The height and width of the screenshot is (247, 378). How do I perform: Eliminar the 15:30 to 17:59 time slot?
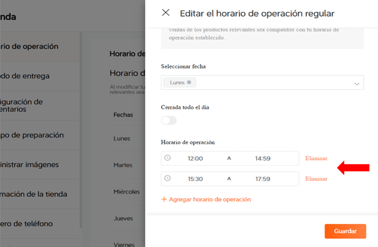[x=316, y=179]
